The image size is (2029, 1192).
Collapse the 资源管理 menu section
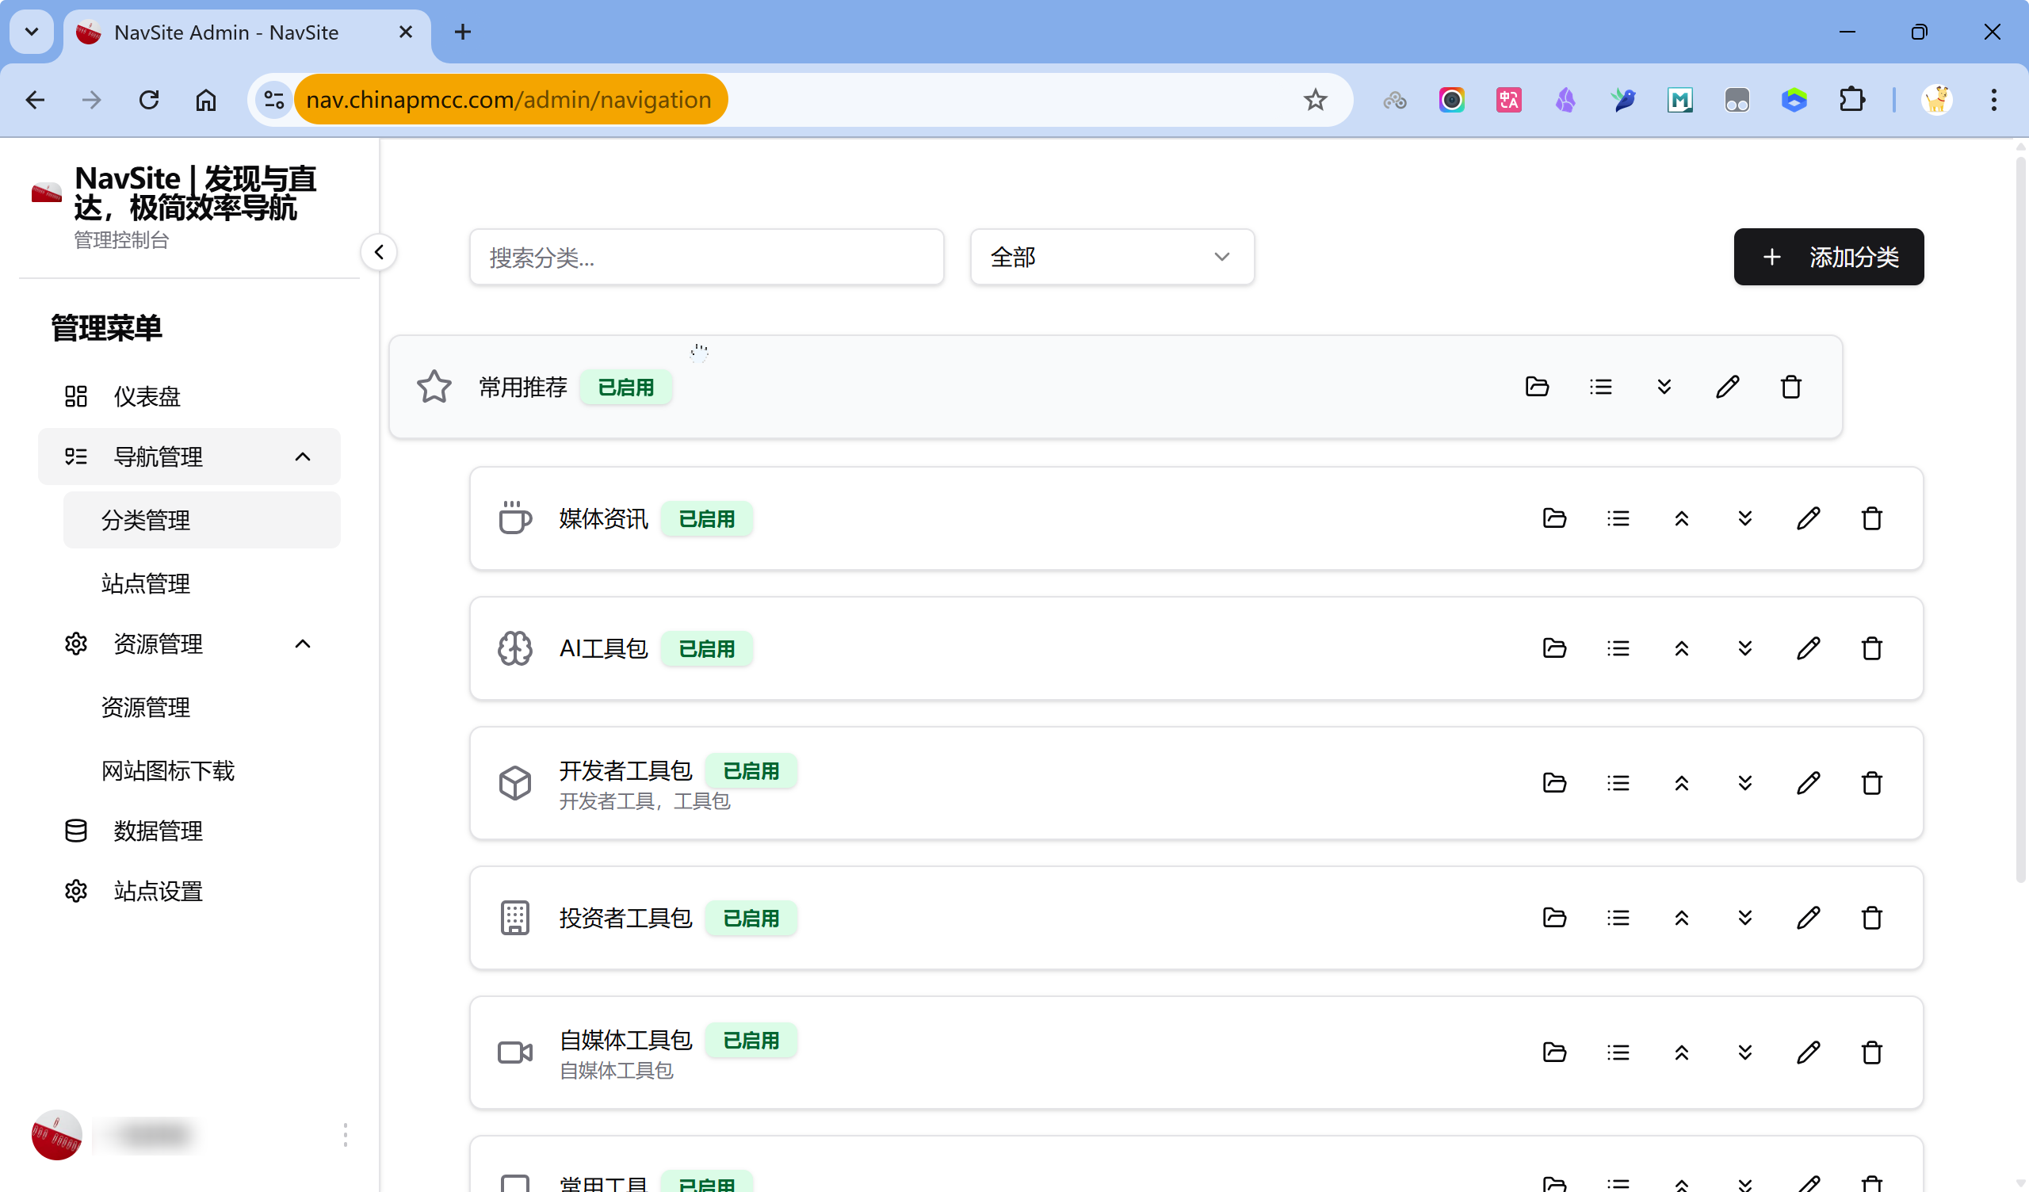302,644
